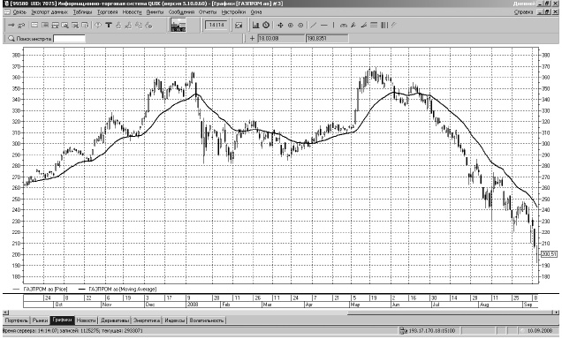Open the Таблицы menu
The height and width of the screenshot is (339, 562).
(x=82, y=11)
